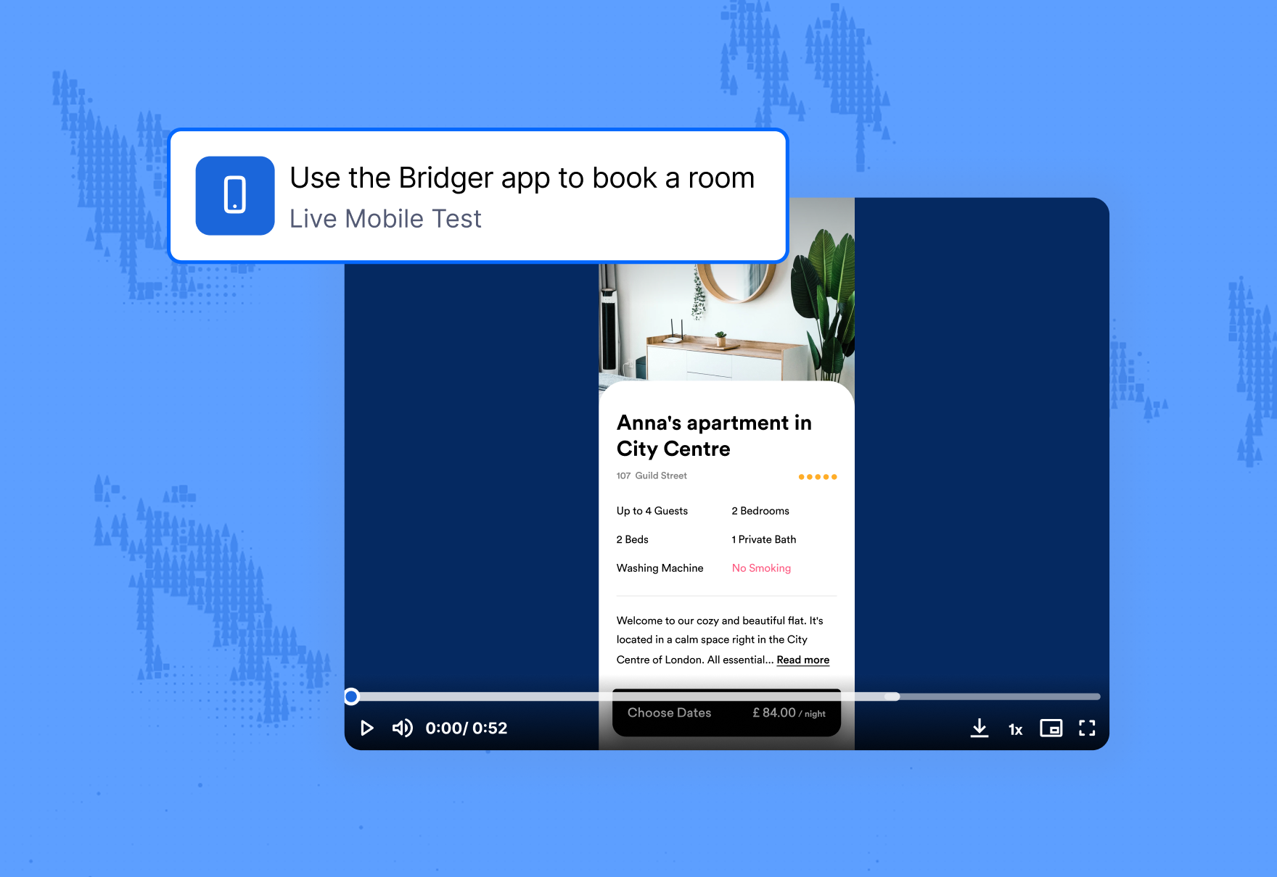Viewport: 1277px width, 877px height.
Task: Click the 'Anna's apartment in City Centre' title
Action: 714,436
